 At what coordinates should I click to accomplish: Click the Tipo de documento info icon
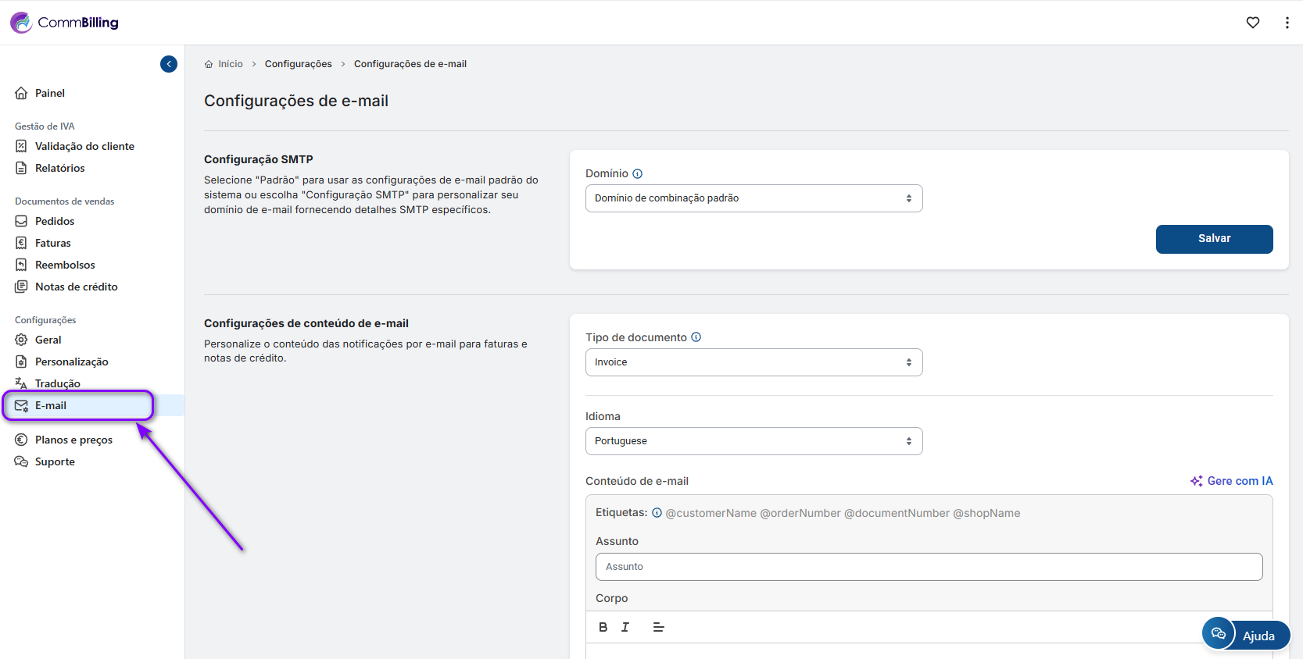696,337
